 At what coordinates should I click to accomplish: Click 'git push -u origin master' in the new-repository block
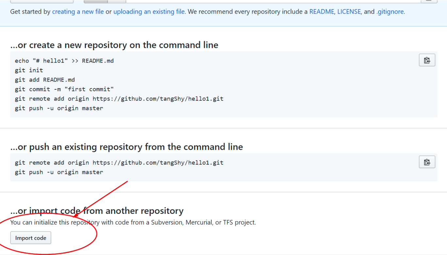pos(59,108)
